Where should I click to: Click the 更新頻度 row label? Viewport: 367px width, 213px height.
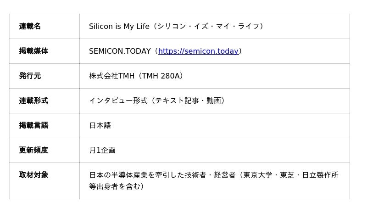[33, 151]
